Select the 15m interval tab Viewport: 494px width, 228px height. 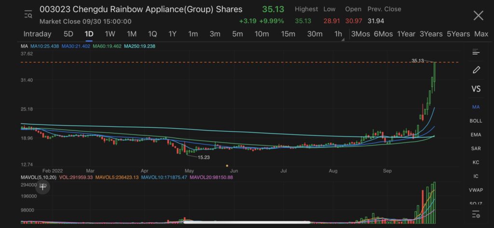[288, 34]
